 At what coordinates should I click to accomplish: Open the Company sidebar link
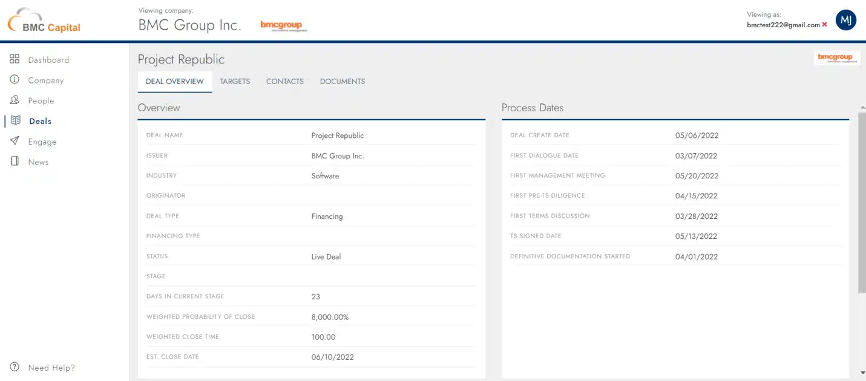pos(46,80)
